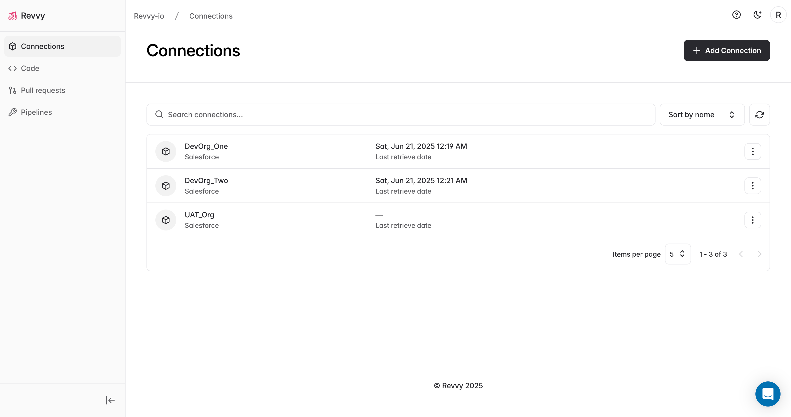Click the next page arrow

point(759,254)
